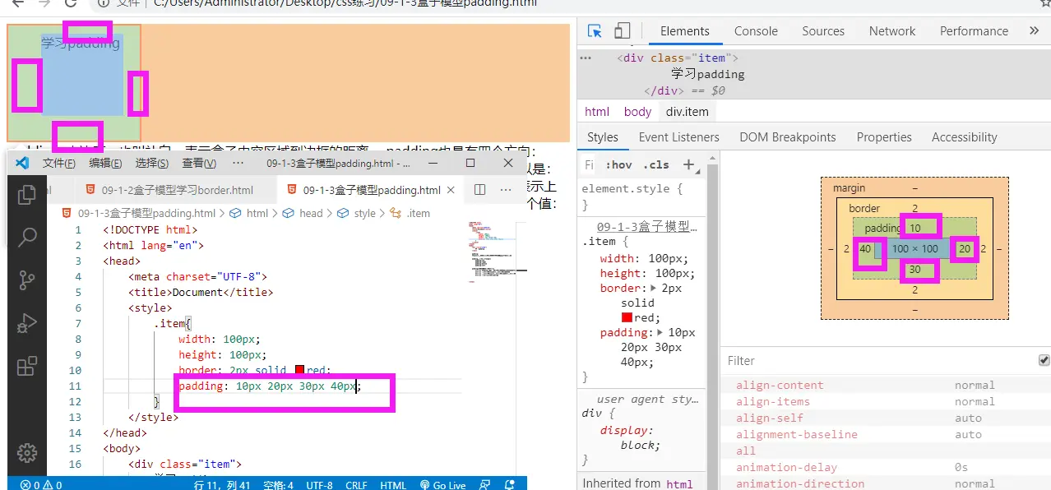Screen dimensions: 1051x490
Task: Open the Event Listeners pane tab
Action: click(x=678, y=137)
